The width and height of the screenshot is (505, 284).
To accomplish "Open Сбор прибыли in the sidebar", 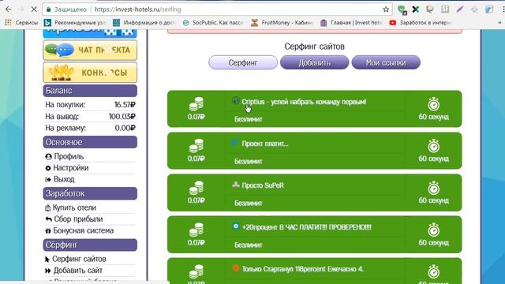I will click(x=78, y=219).
